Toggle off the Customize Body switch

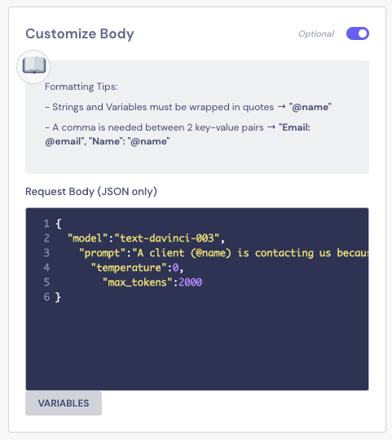pos(358,33)
